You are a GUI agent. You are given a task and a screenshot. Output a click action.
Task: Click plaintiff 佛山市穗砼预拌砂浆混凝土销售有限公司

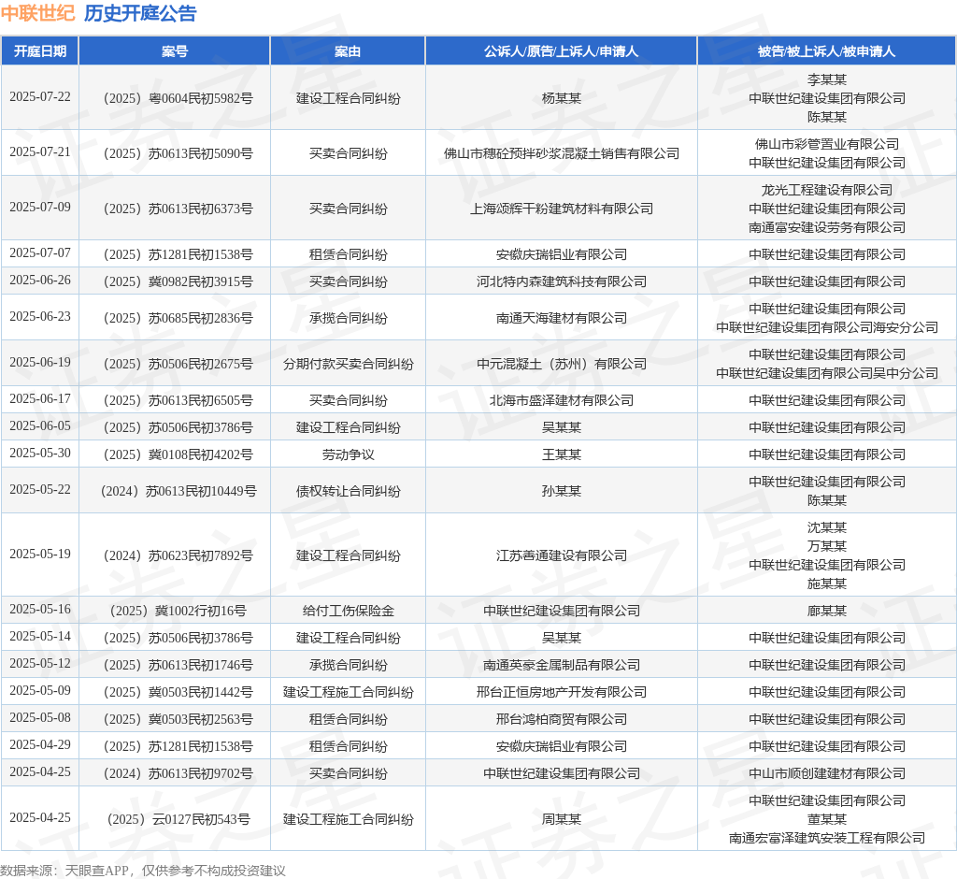coord(562,153)
